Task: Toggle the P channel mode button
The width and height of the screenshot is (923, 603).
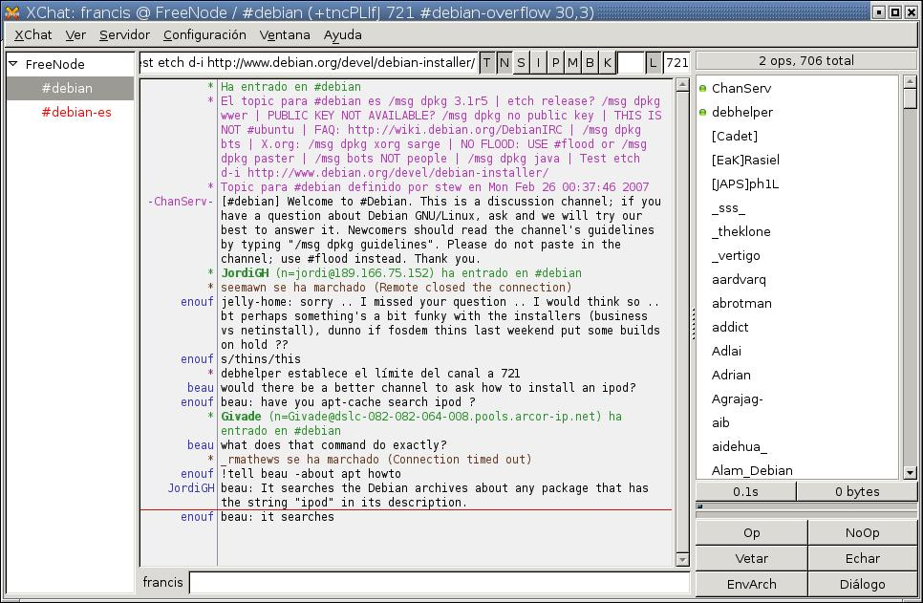Action: [555, 62]
